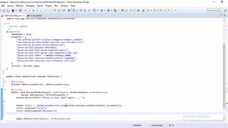
Task: Open the Debug configurations dropdown arrow
Action: [105, 10]
